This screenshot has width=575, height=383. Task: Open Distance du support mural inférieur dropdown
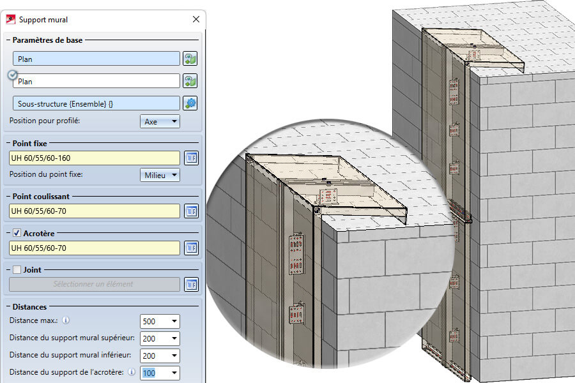pyautogui.click(x=160, y=356)
